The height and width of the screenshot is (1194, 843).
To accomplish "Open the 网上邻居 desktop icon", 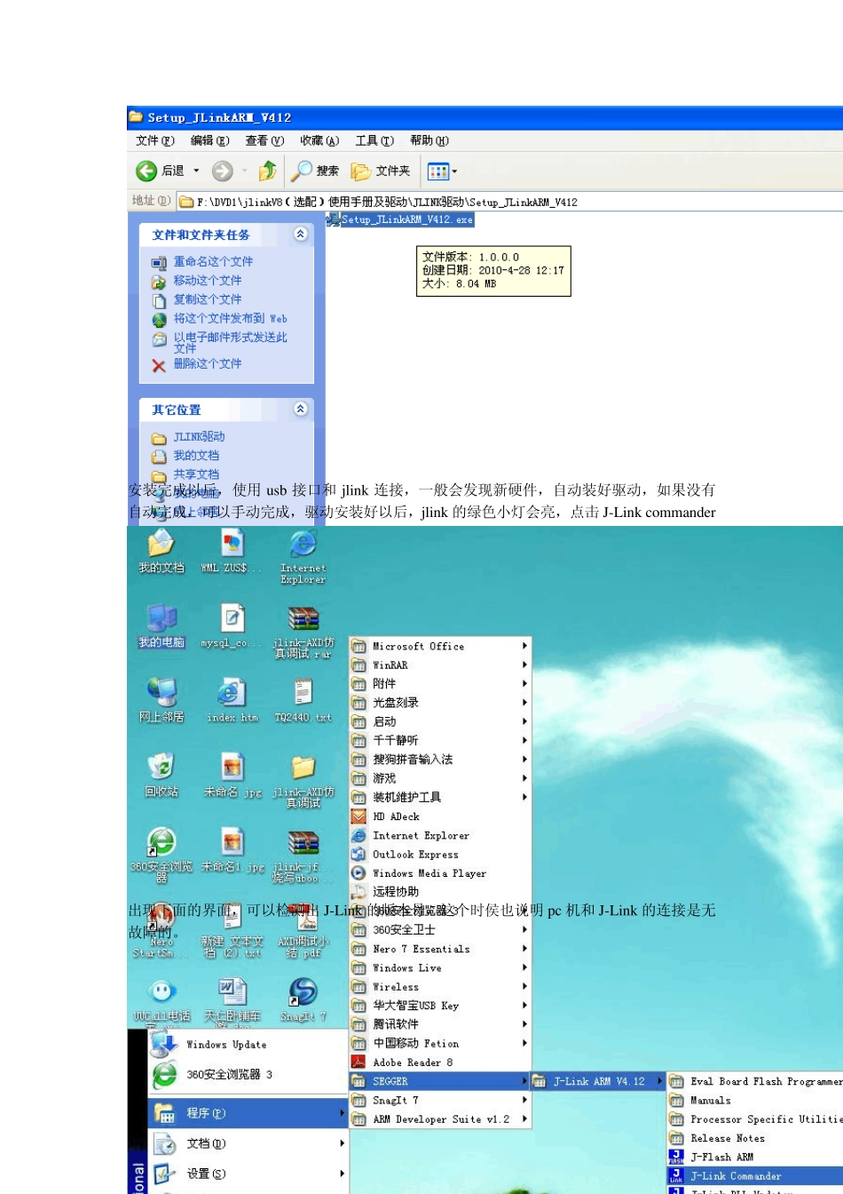I will [x=162, y=700].
